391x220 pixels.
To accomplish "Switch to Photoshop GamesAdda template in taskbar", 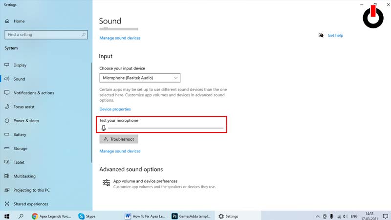I will (191, 216).
